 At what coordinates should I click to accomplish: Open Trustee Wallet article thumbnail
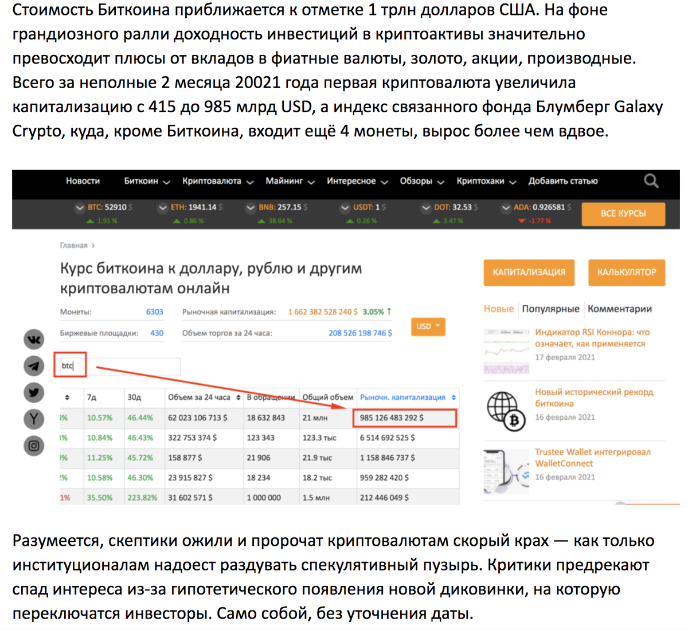tap(506, 471)
